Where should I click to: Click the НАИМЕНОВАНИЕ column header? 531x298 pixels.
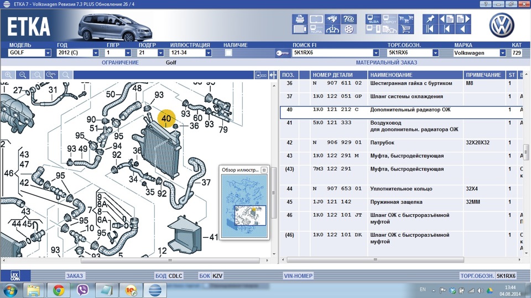click(x=415, y=75)
